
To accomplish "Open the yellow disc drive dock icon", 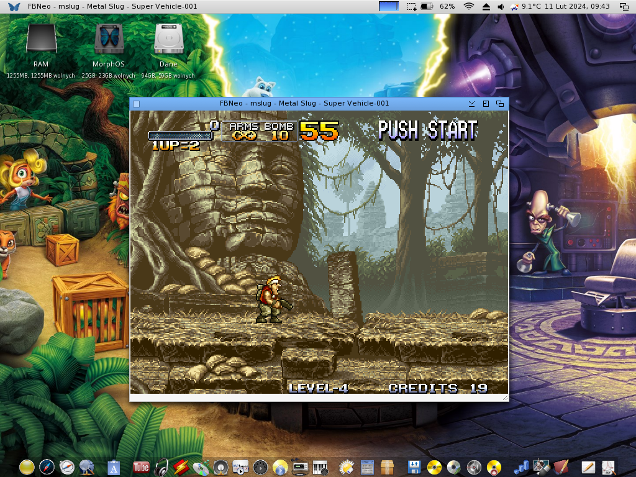I will pyautogui.click(x=434, y=467).
